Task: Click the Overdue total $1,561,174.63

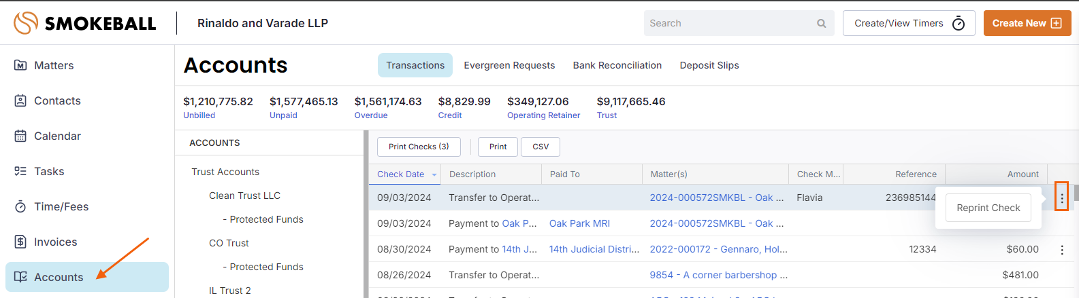Action: pyautogui.click(x=388, y=107)
